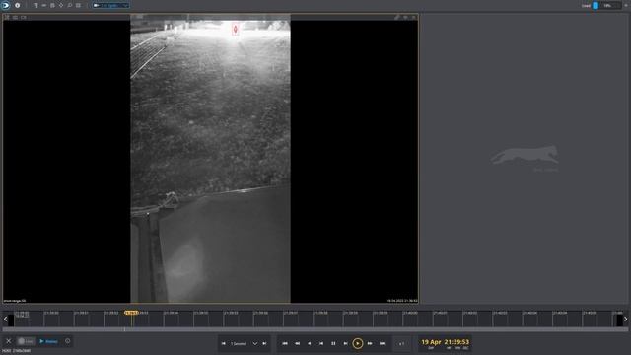The image size is (631, 355).
Task: Close the camera view pane
Action: tap(414, 17)
